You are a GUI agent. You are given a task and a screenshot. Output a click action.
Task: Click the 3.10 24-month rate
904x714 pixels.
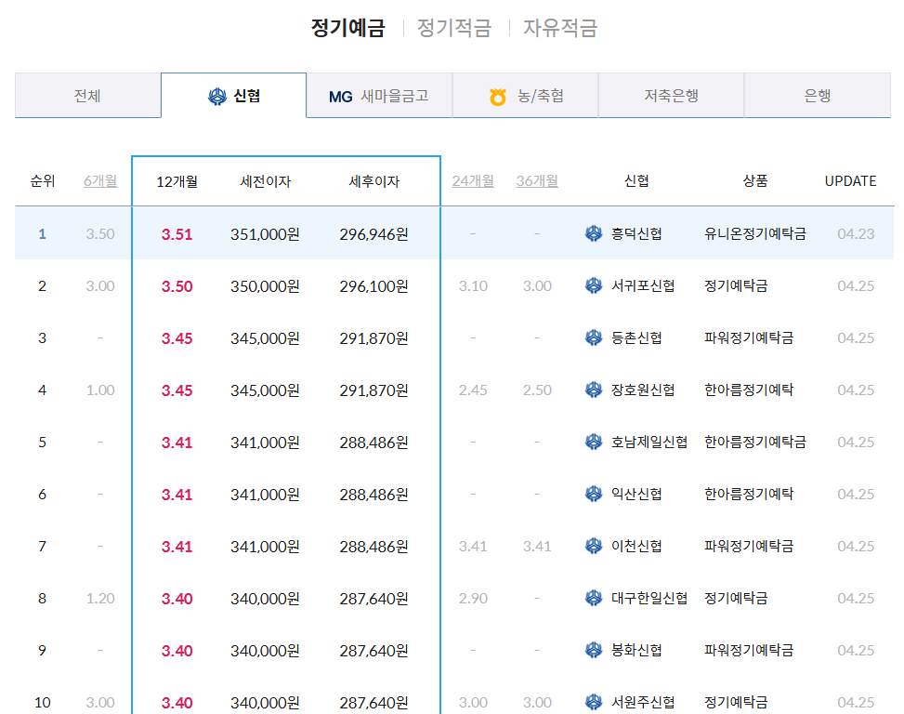(x=473, y=286)
